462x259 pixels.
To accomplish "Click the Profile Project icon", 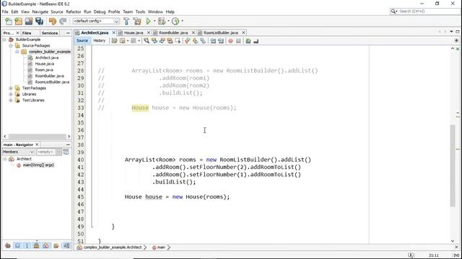I will pos(175,21).
